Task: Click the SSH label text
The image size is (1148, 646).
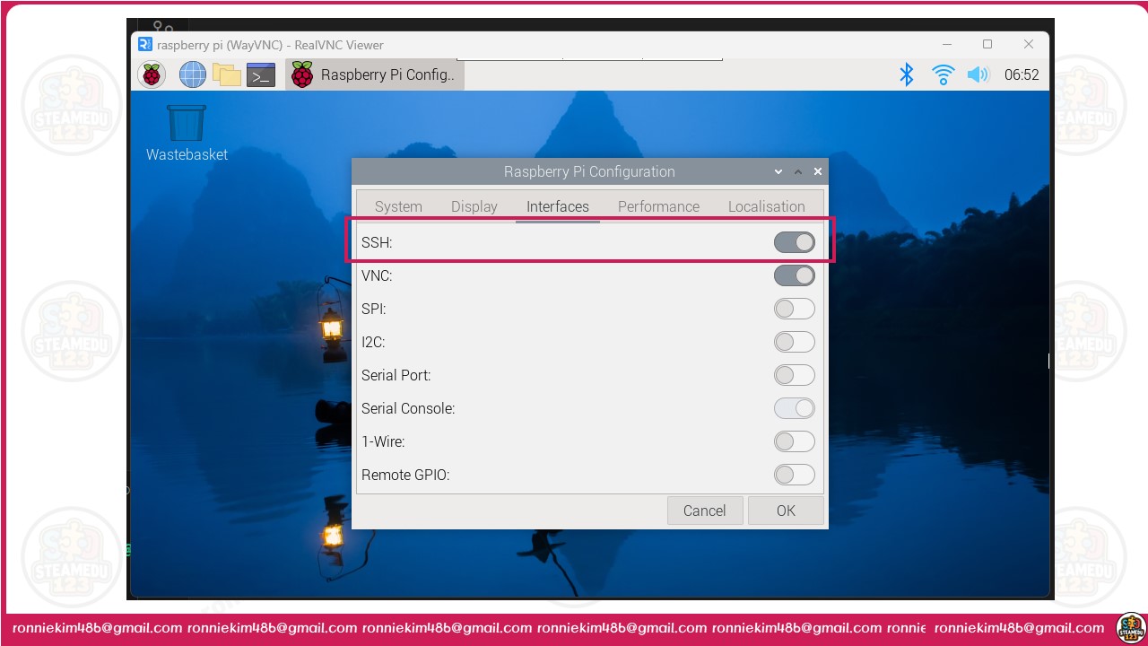Action: (x=377, y=242)
